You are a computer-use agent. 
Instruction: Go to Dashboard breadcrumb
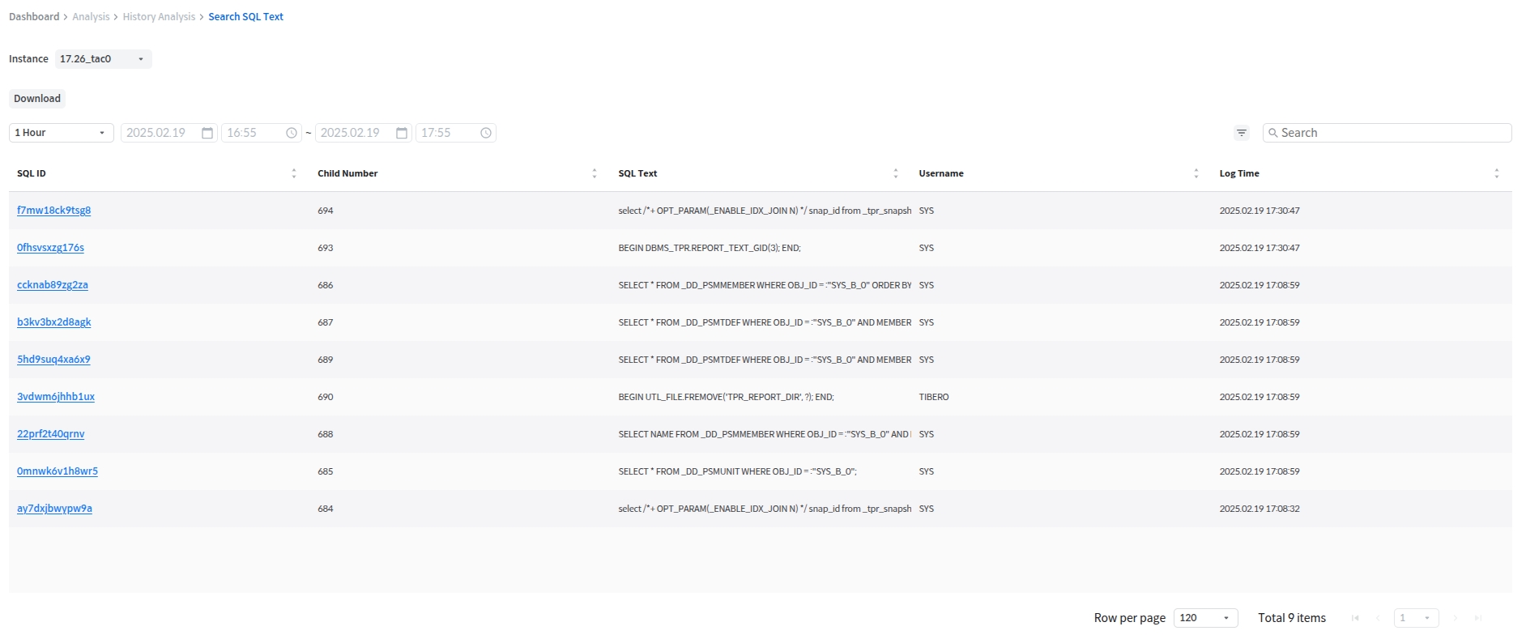[x=34, y=17]
